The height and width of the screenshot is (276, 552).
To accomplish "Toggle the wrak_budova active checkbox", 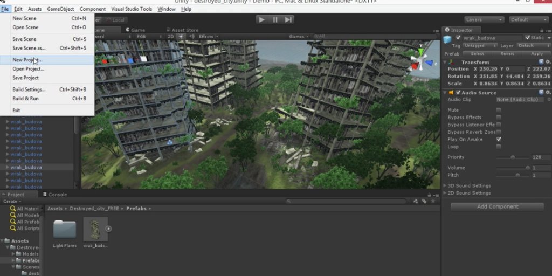I will tap(458, 38).
